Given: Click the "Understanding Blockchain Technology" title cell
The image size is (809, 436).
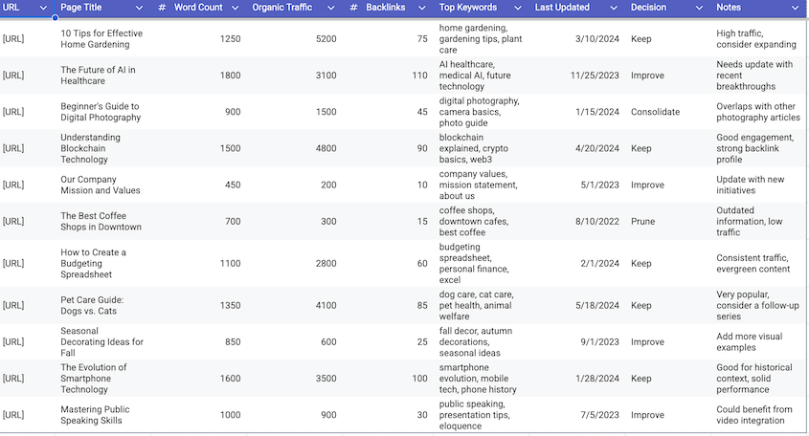Looking at the screenshot, I should tap(91, 148).
